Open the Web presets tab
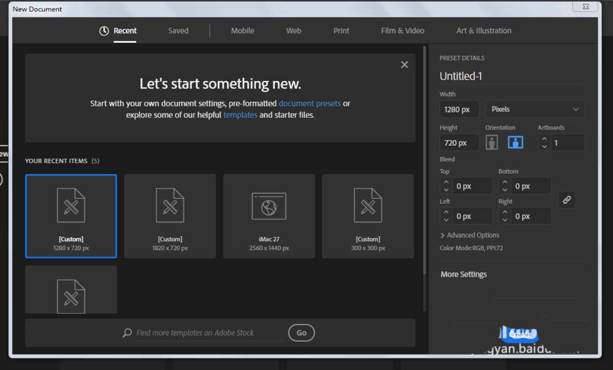 tap(294, 31)
